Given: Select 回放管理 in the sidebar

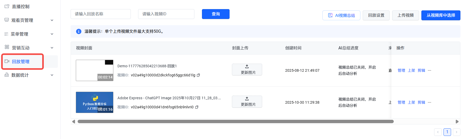Looking at the screenshot, I should click(21, 62).
